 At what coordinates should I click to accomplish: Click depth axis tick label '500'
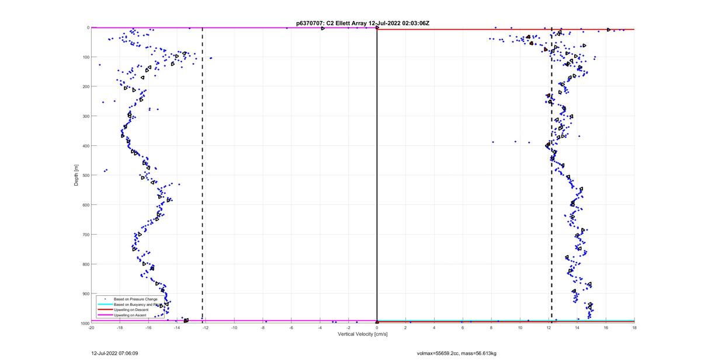point(85,175)
